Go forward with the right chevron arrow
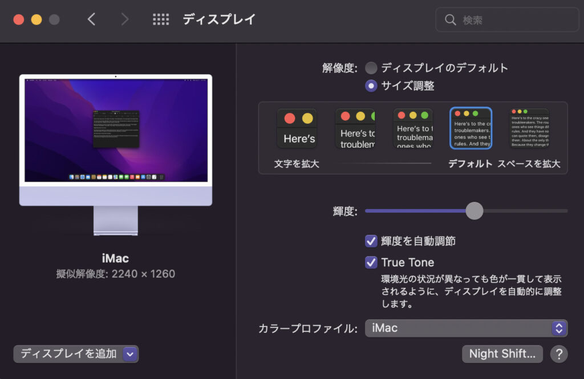Screen dimensions: 584x379 (125, 19)
